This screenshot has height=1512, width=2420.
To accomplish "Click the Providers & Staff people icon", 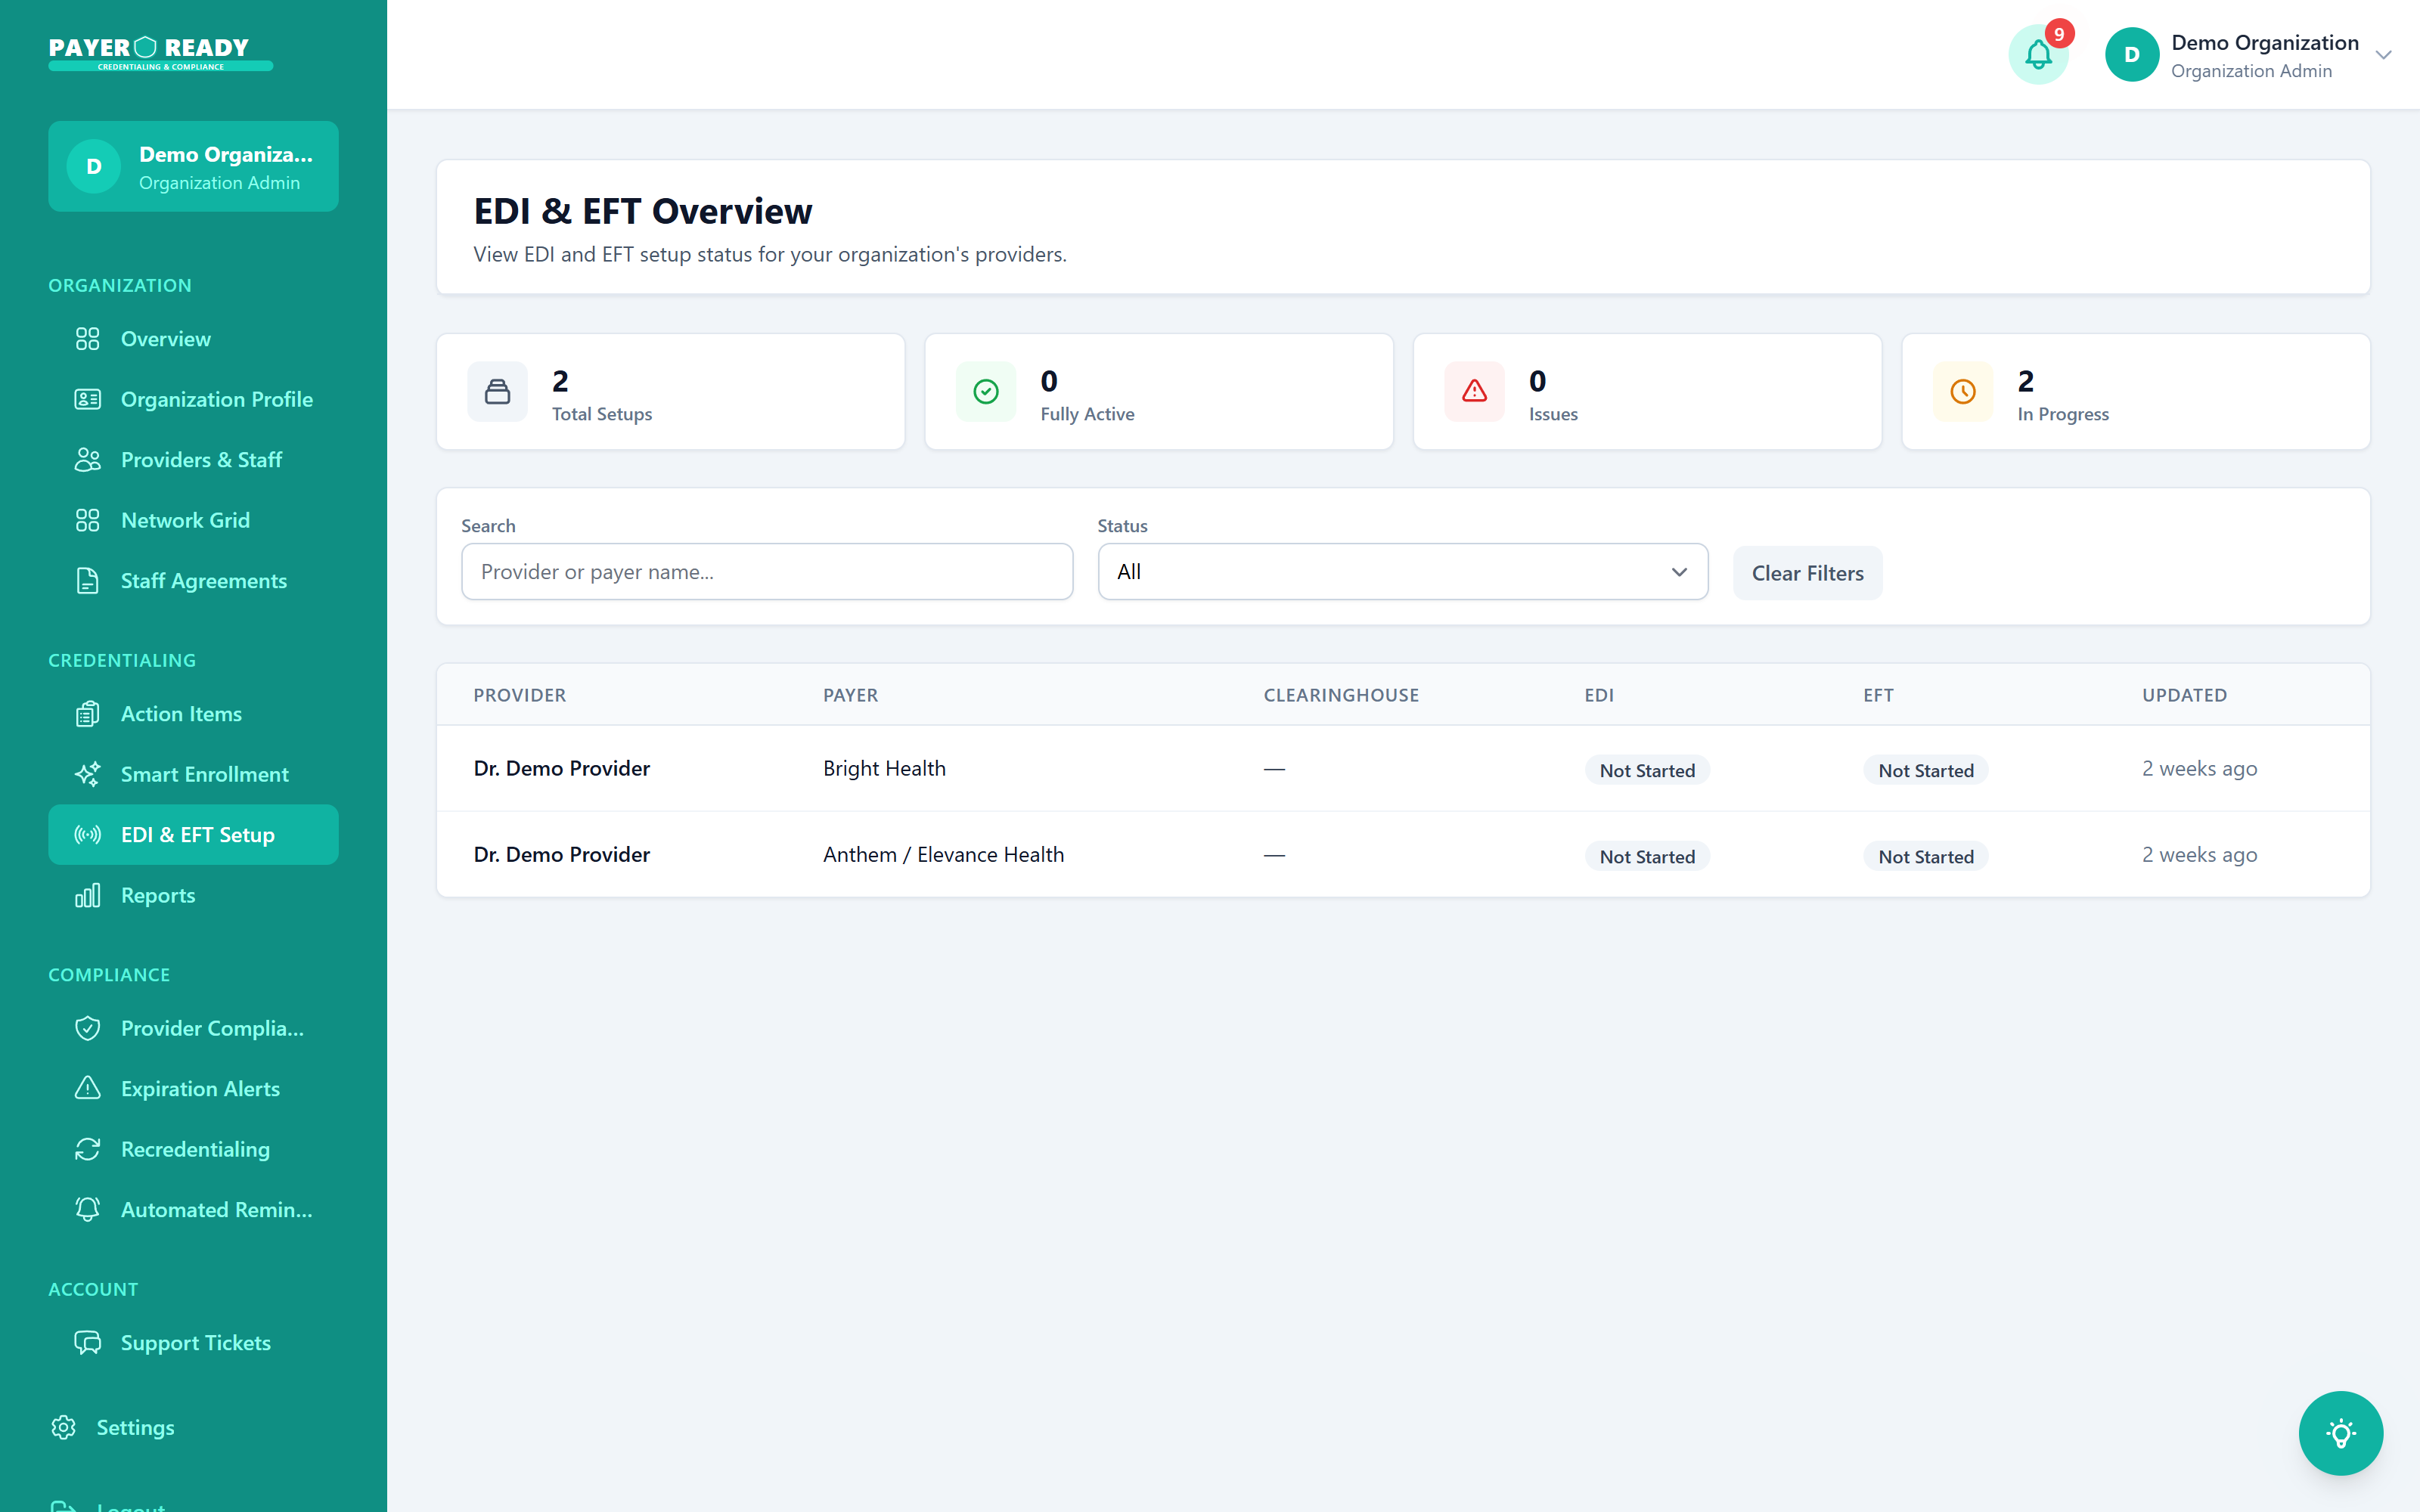I will pos(88,460).
